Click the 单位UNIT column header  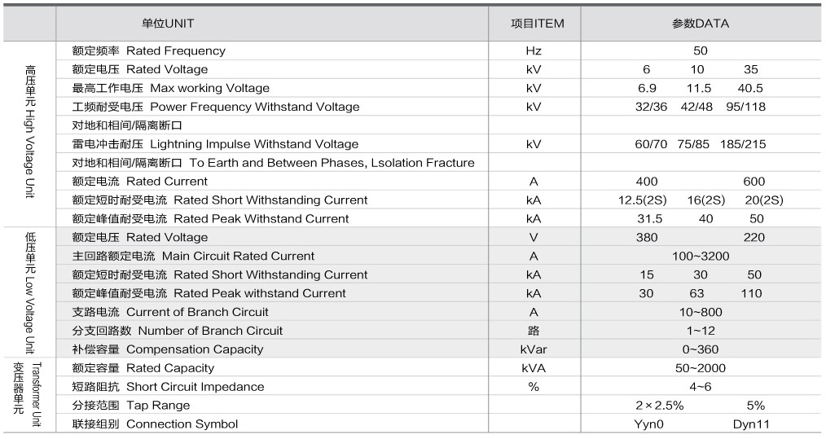click(x=168, y=24)
